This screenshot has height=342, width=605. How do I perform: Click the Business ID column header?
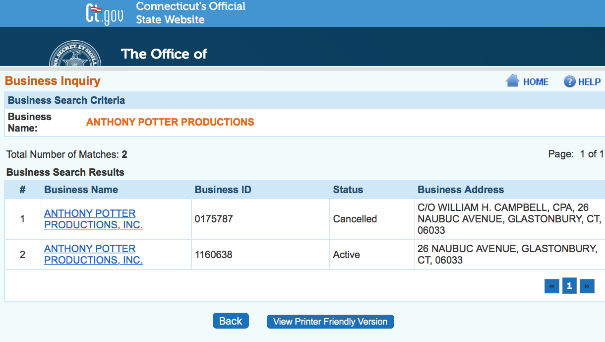tap(223, 190)
